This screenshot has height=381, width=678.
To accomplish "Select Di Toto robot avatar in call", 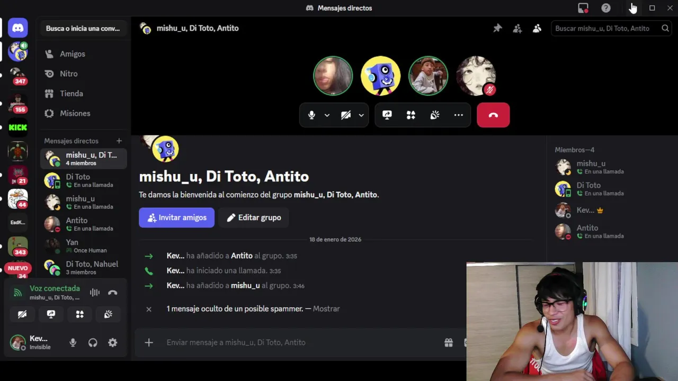I will (x=380, y=76).
